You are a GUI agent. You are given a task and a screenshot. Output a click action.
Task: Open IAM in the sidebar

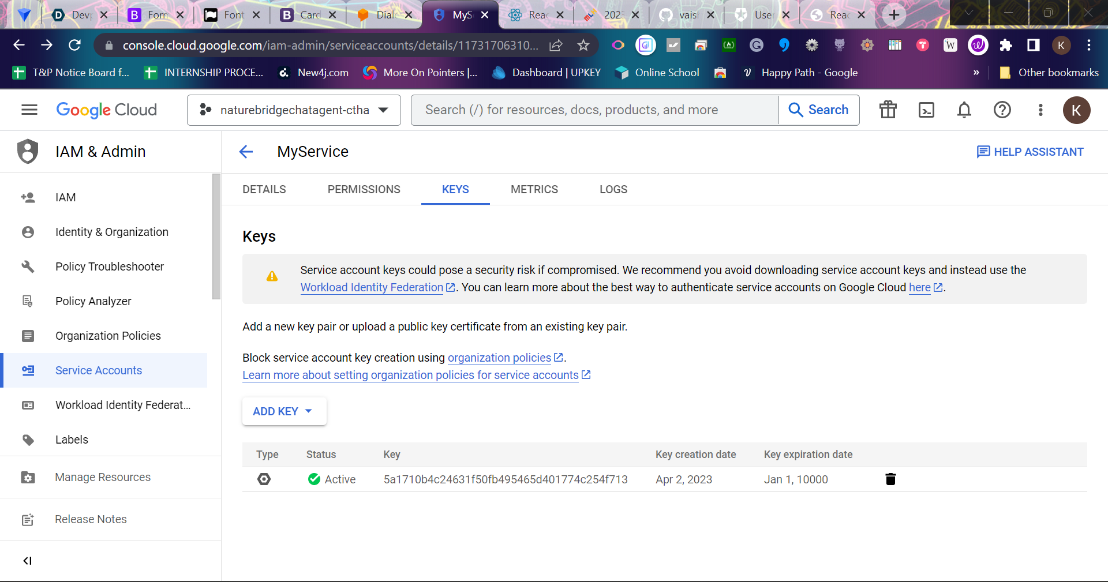click(104, 197)
